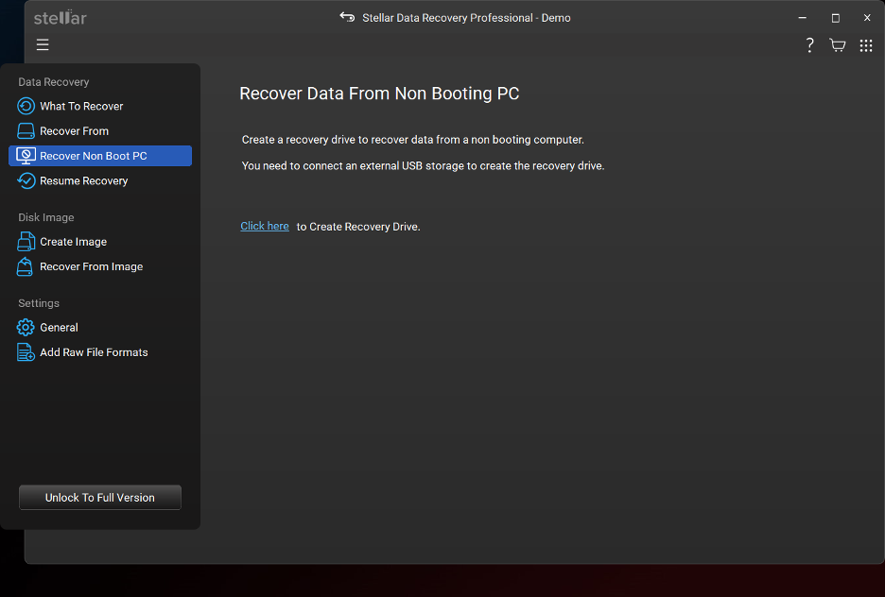
Task: Click the help question mark icon
Action: click(809, 45)
